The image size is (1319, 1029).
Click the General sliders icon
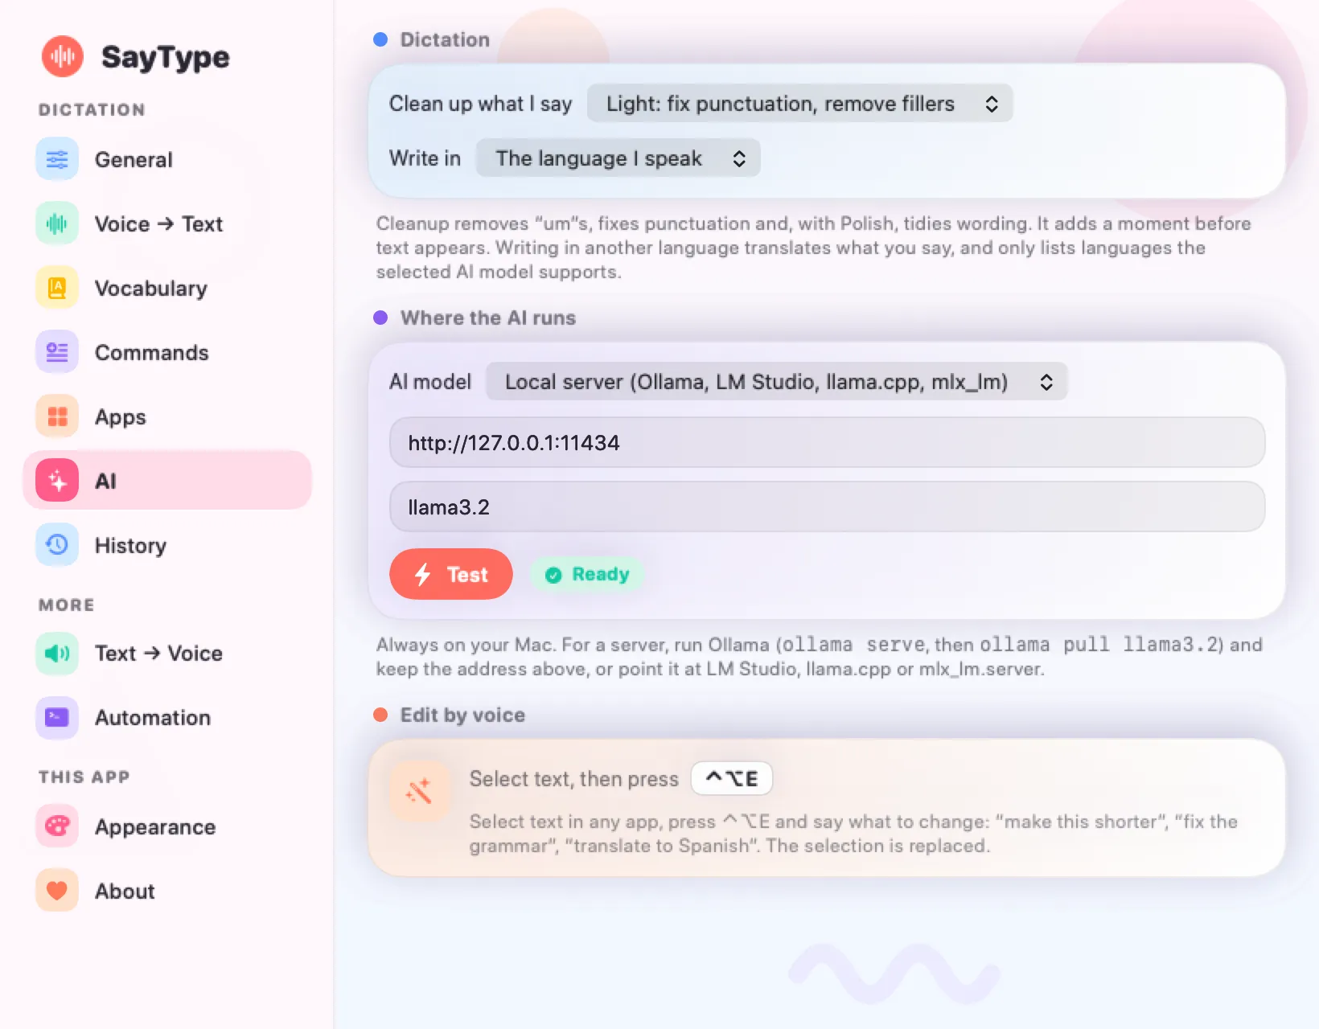pyautogui.click(x=57, y=159)
